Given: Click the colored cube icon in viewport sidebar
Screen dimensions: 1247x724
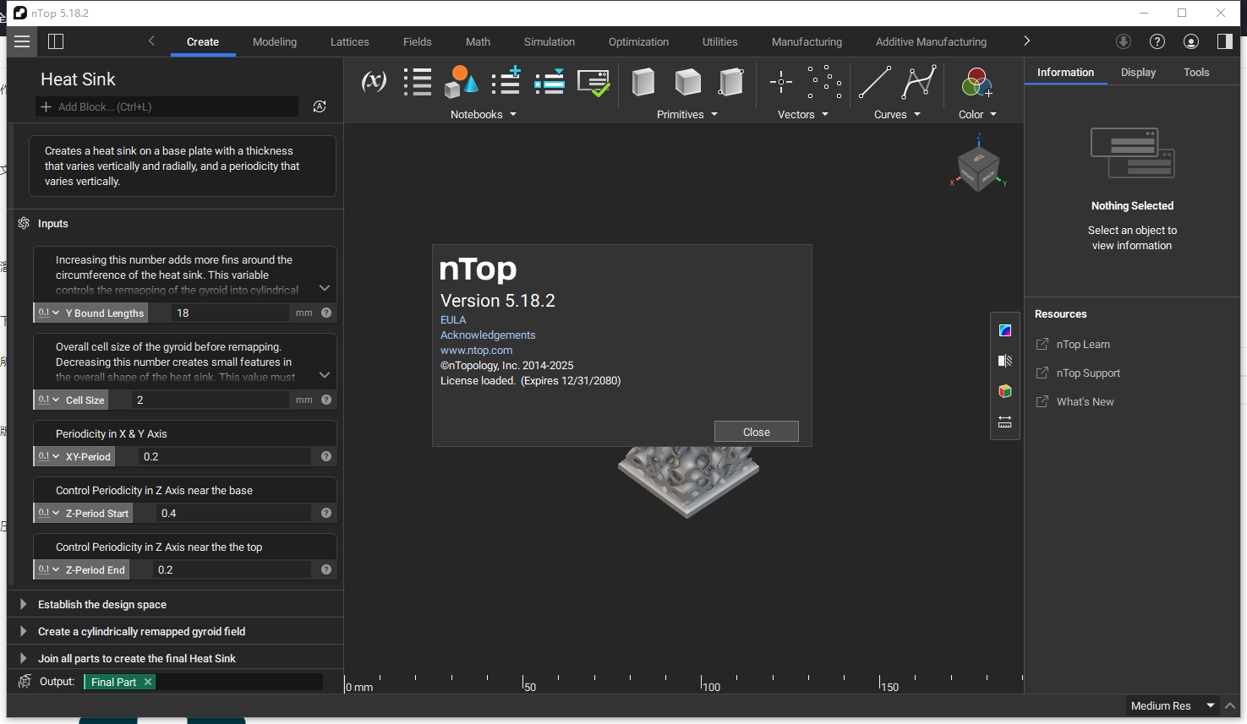Looking at the screenshot, I should pos(1004,391).
